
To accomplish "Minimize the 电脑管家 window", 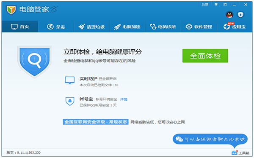I will [x=235, y=5].
